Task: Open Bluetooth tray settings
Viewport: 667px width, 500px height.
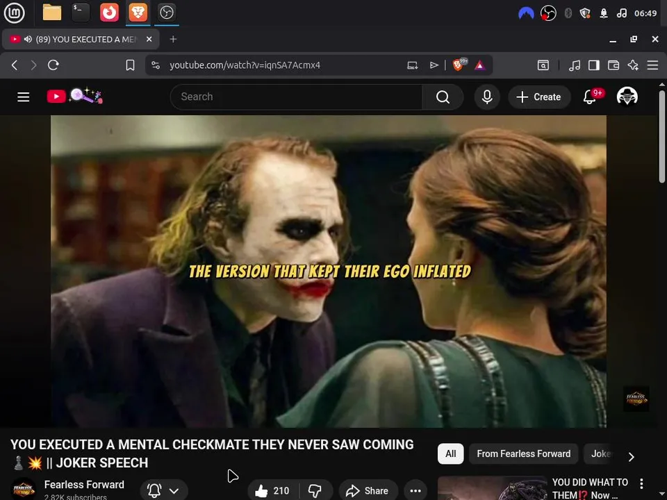Action: tap(568, 14)
